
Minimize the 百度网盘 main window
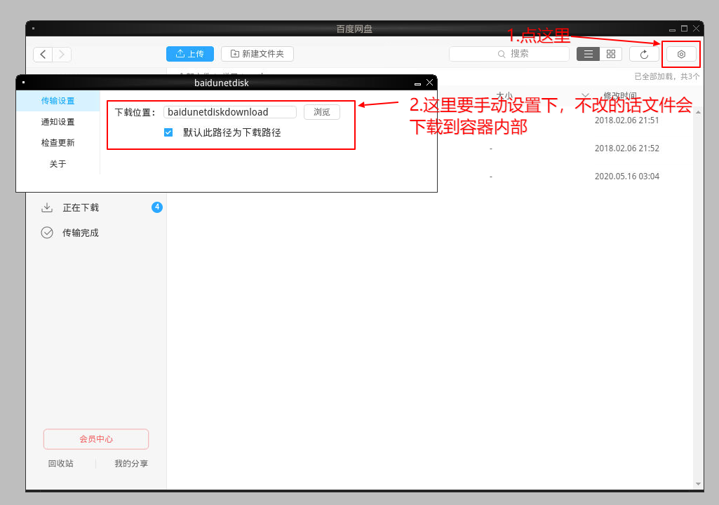click(672, 29)
